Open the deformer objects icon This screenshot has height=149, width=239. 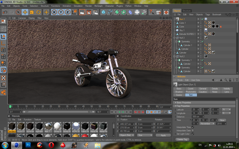130,12
